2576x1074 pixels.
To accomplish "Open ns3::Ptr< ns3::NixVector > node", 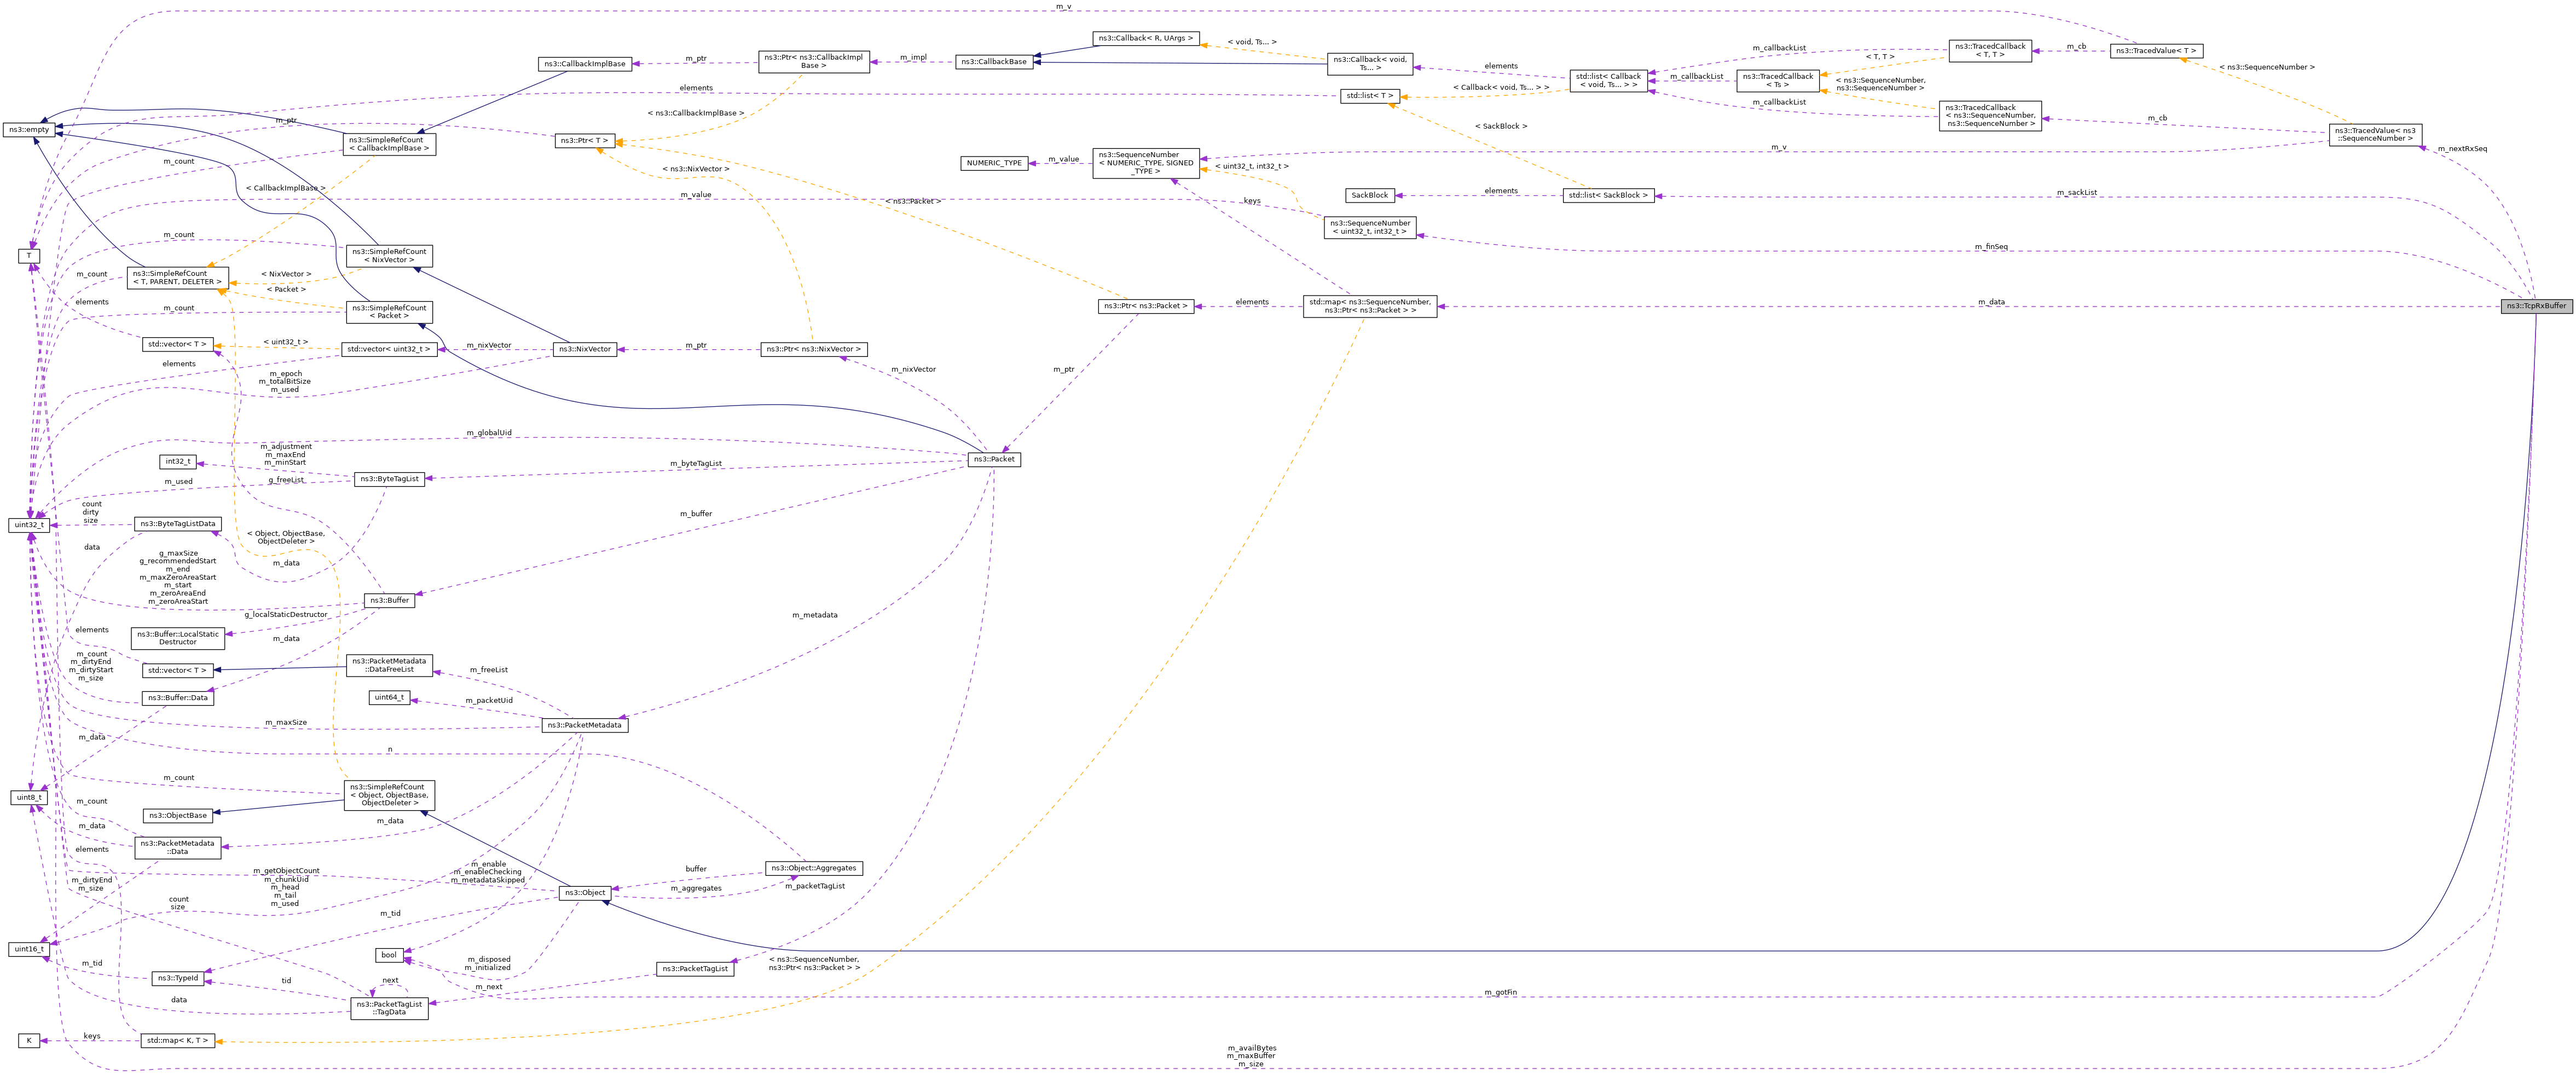I will click(813, 350).
